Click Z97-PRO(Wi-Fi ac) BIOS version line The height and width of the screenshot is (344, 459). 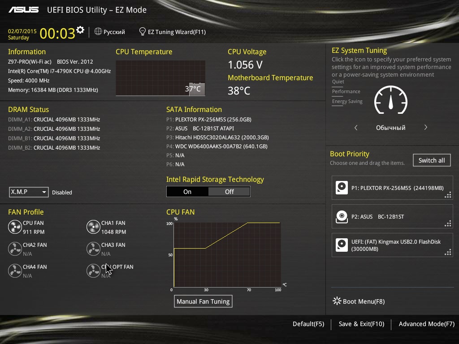pos(50,62)
